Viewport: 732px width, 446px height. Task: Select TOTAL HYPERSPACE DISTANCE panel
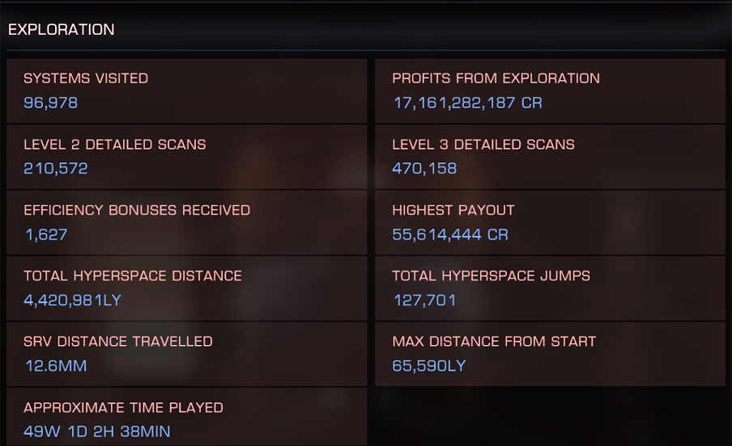pos(187,288)
